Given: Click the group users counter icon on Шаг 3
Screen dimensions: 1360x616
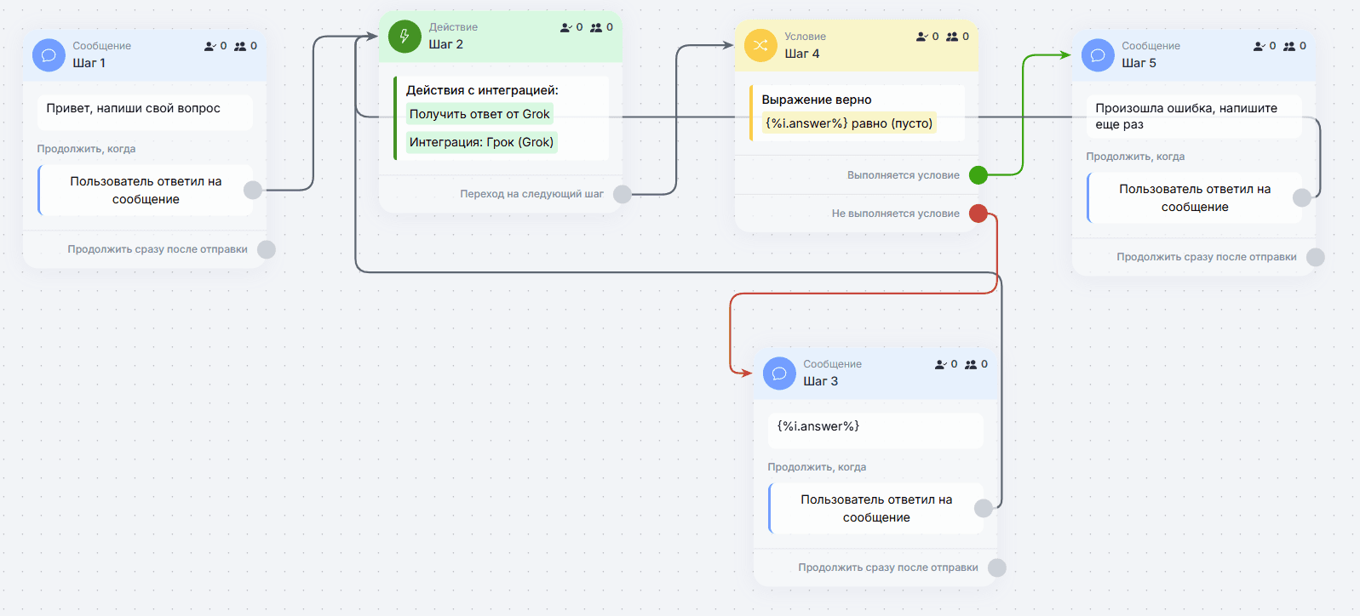Looking at the screenshot, I should tap(971, 364).
